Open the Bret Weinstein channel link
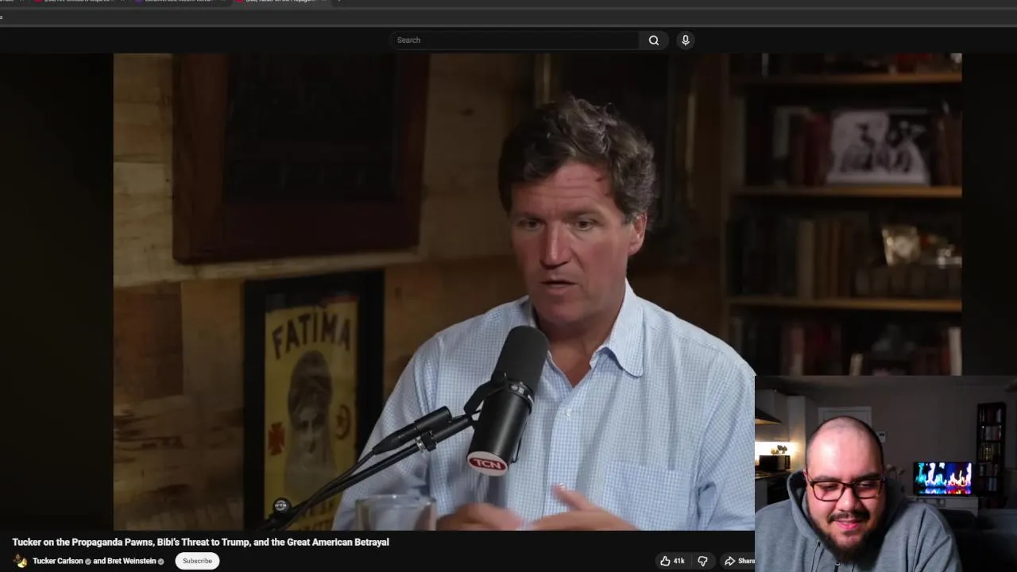This screenshot has width=1017, height=572. pyautogui.click(x=131, y=561)
